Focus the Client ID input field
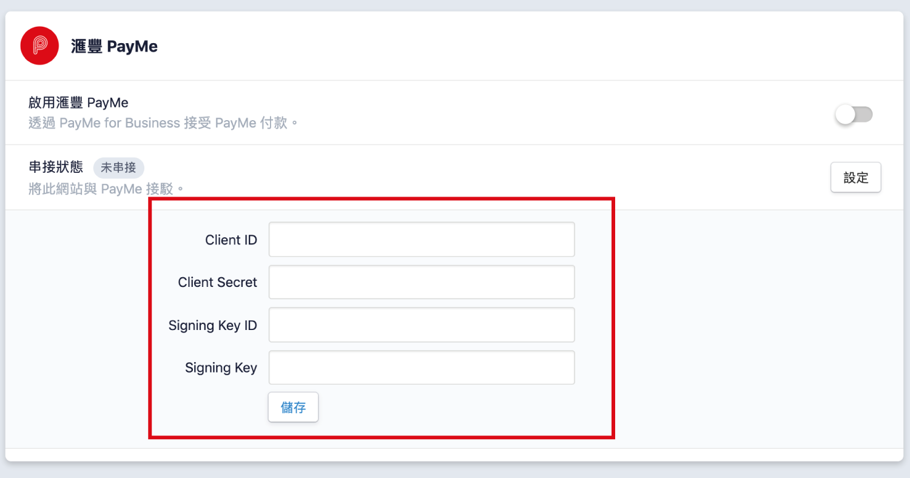Image resolution: width=910 pixels, height=478 pixels. [x=421, y=240]
